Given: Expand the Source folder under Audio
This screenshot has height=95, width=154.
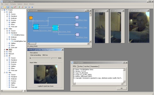Looking at the screenshot, I should point(7,14).
